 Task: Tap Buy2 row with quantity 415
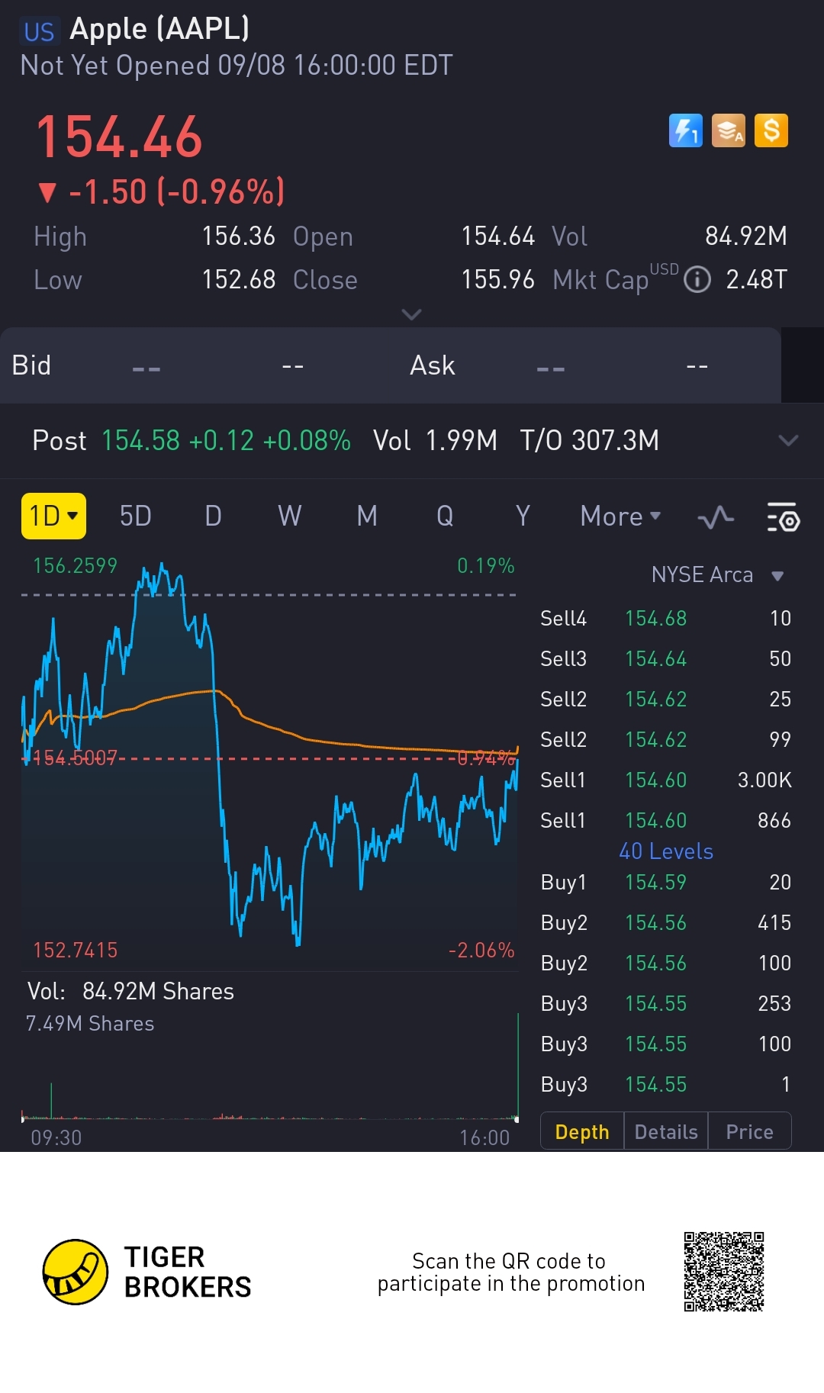(665, 923)
